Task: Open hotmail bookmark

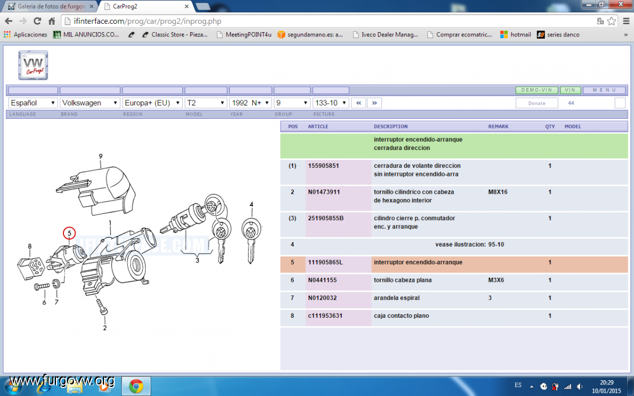Action: (516, 34)
